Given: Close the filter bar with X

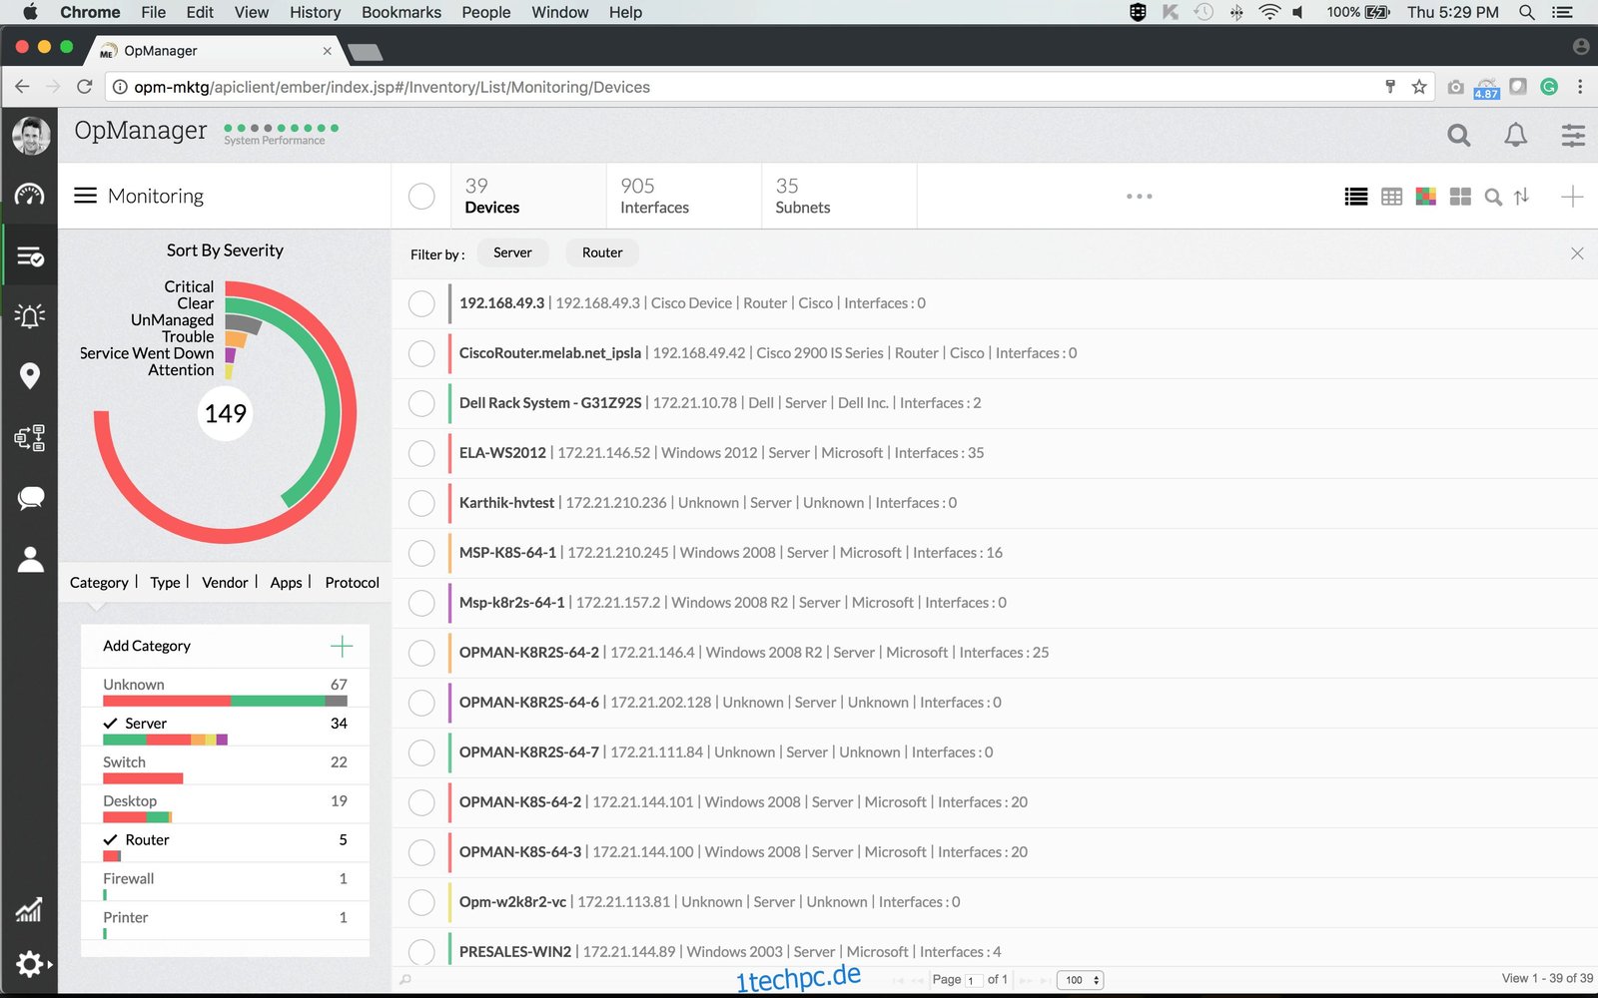Looking at the screenshot, I should (x=1577, y=253).
